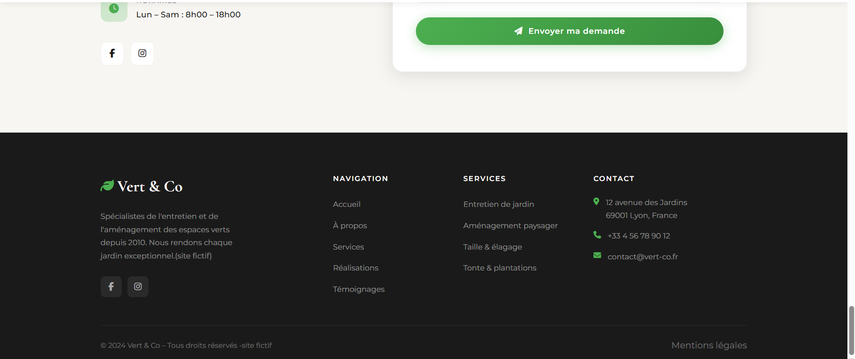Submit form with Envoyer ma demande button
This screenshot has width=855, height=359.
(570, 31)
